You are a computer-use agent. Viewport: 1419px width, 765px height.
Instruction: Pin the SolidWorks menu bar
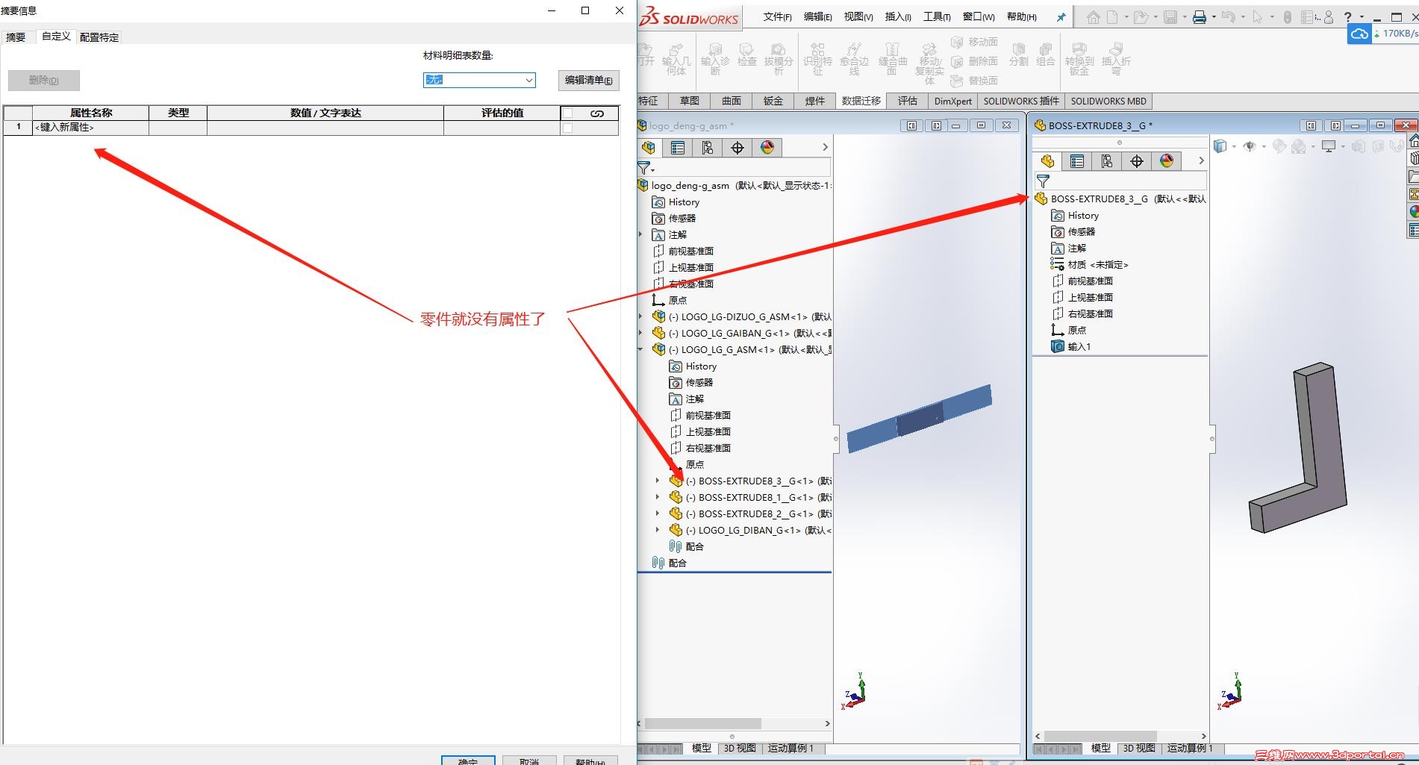pyautogui.click(x=1061, y=17)
